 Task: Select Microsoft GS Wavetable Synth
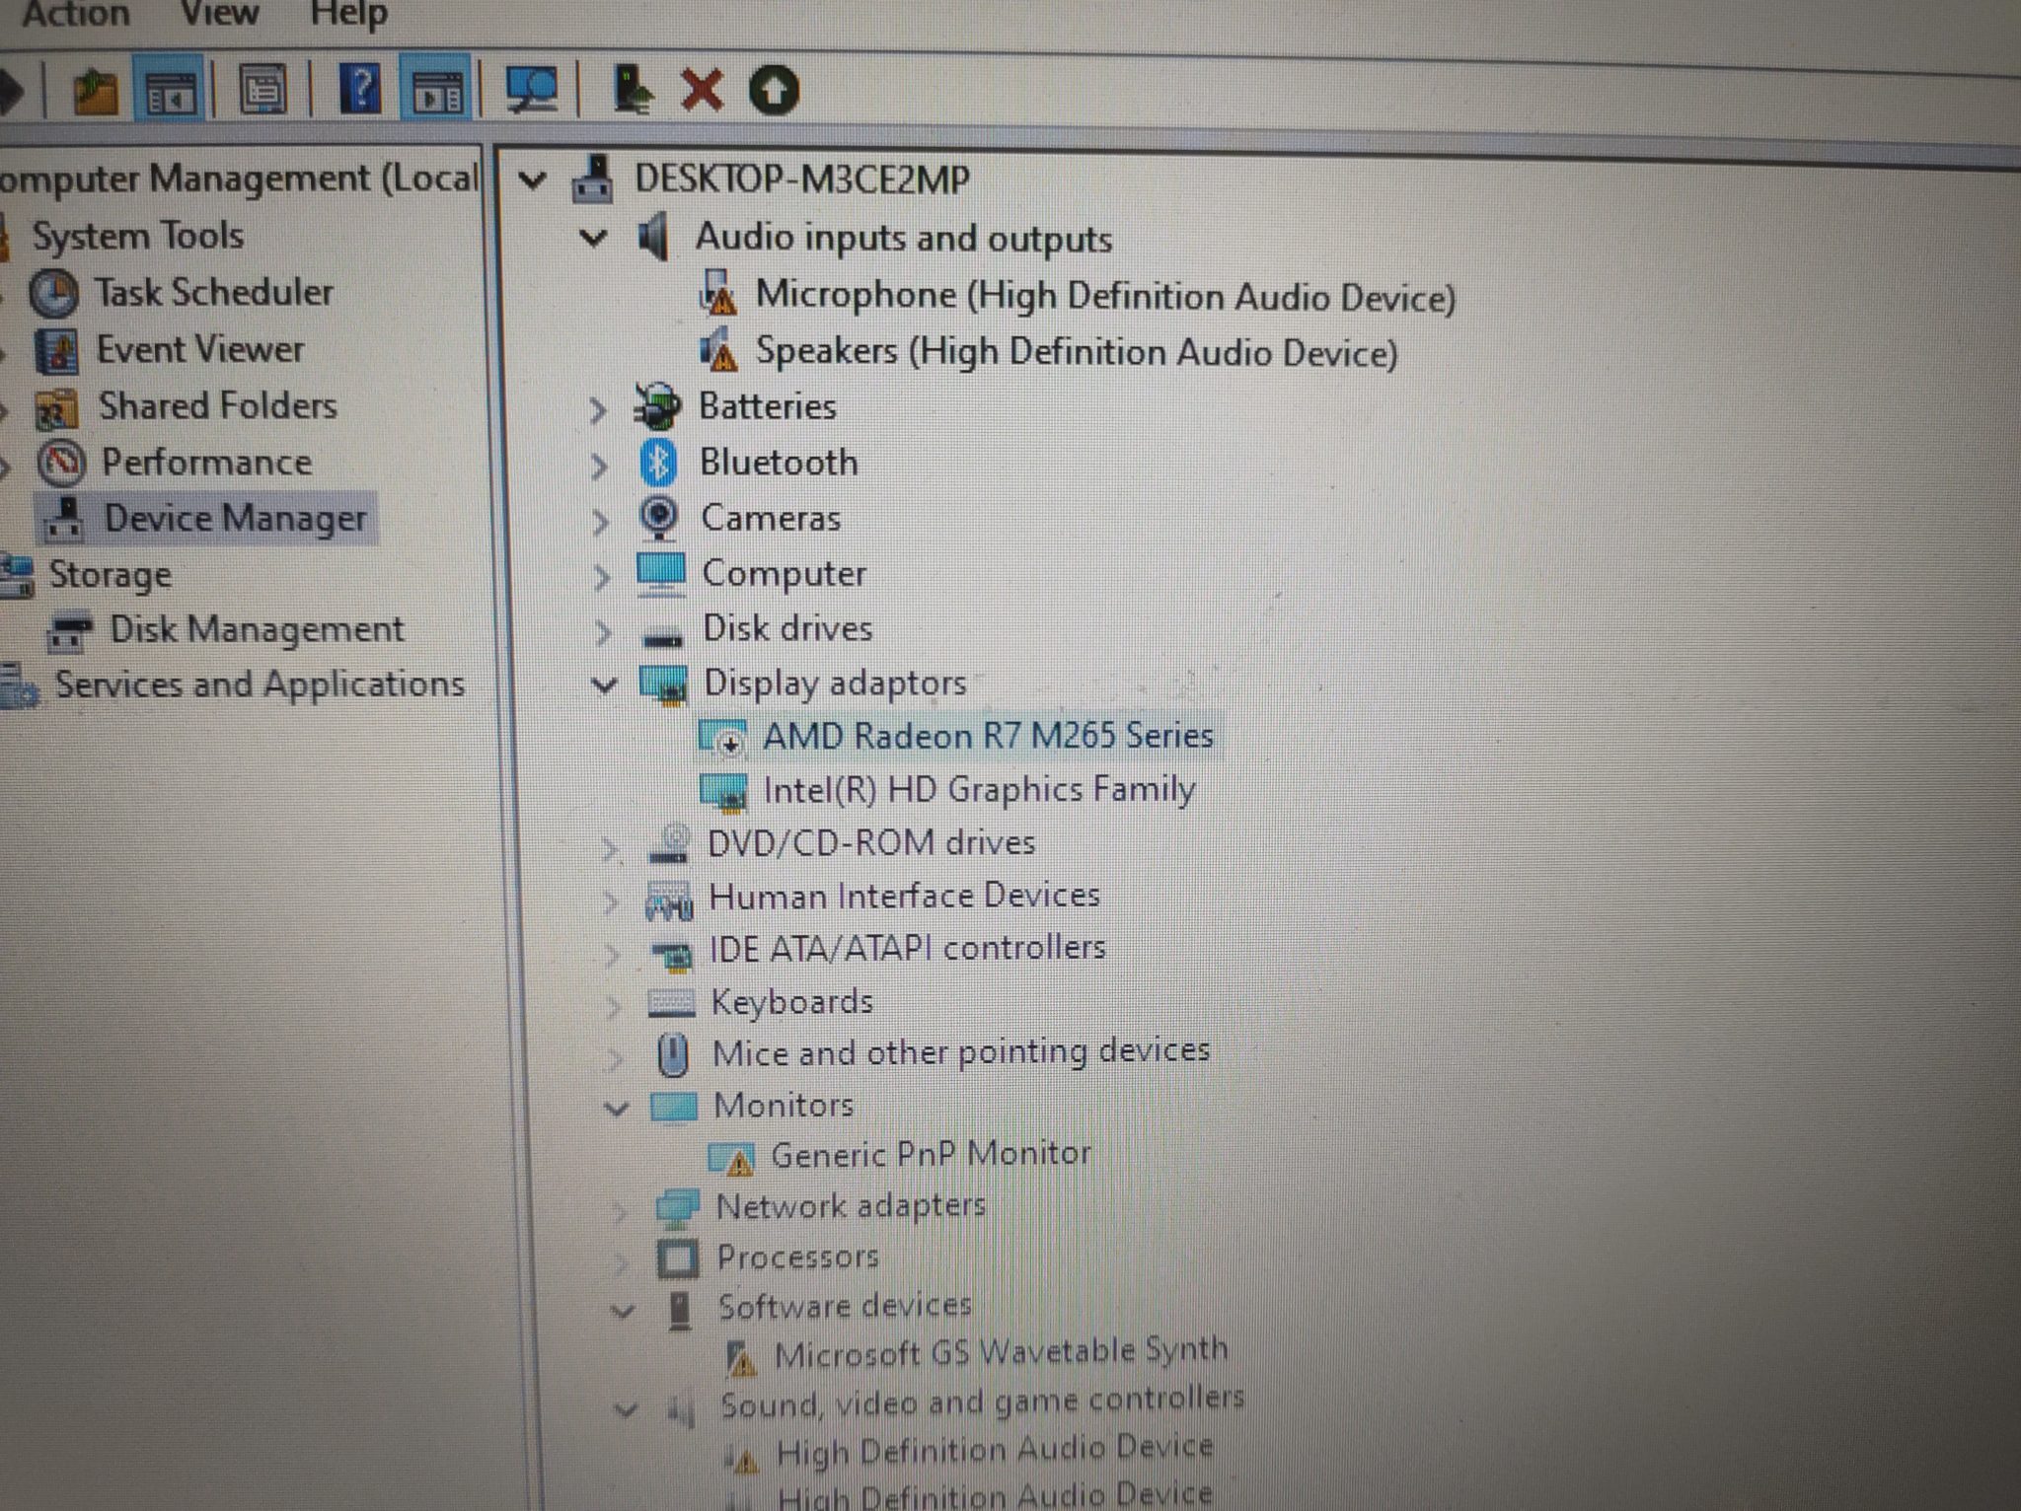tap(1002, 1351)
